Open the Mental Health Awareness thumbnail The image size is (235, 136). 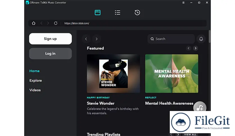pyautogui.click(x=171, y=74)
